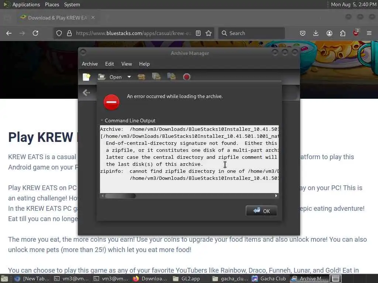
Task: Go forward in Firefox browser
Action: 22,33
